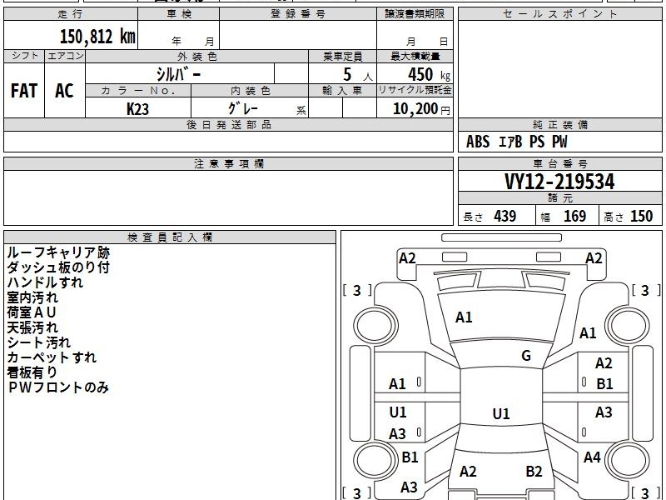The width and height of the screenshot is (666, 500).
Task: Select the chassis number VY12-219534
Action: (559, 182)
